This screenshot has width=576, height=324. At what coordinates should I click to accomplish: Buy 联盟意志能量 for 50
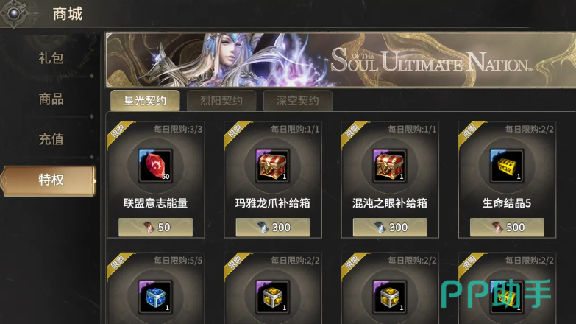click(155, 228)
